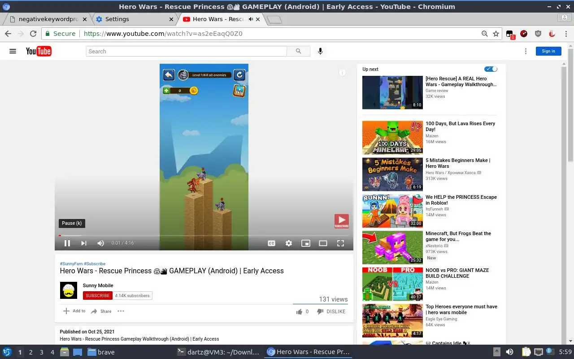Open player settings gear
574x359 pixels.
tap(289, 243)
